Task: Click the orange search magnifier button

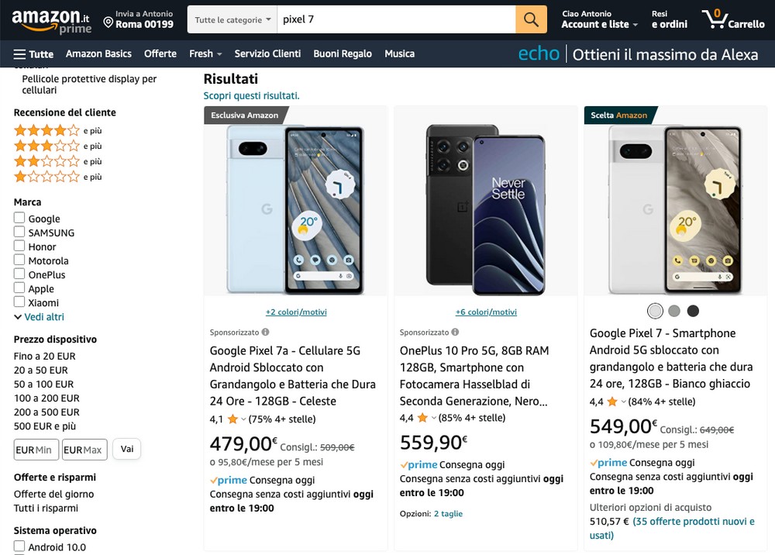Action: (x=531, y=19)
